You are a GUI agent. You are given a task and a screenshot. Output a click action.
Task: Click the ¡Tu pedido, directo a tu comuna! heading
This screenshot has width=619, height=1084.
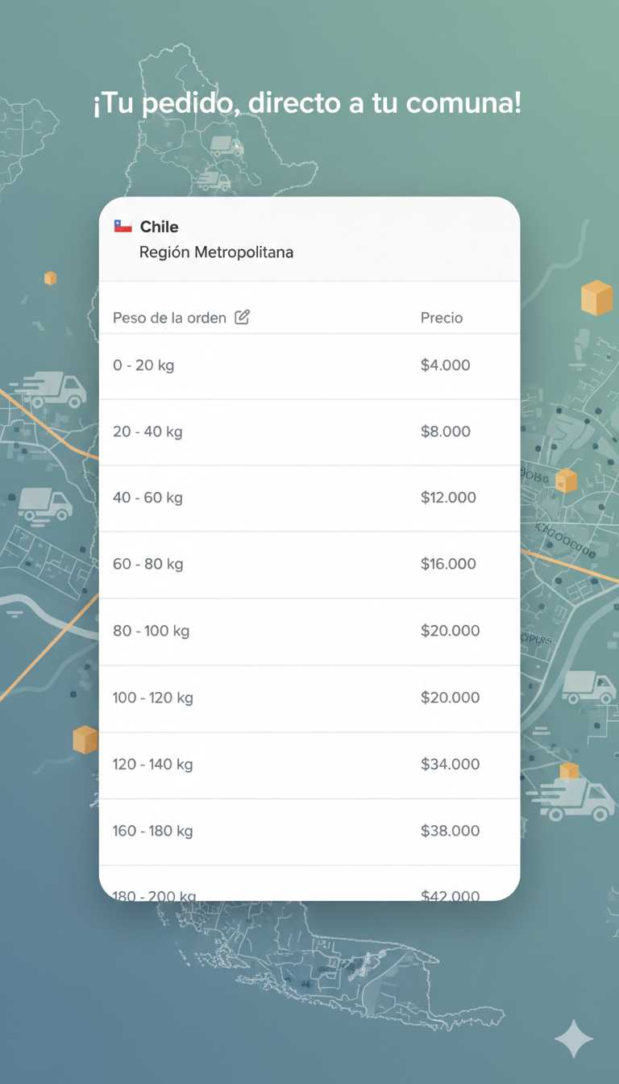tap(307, 103)
